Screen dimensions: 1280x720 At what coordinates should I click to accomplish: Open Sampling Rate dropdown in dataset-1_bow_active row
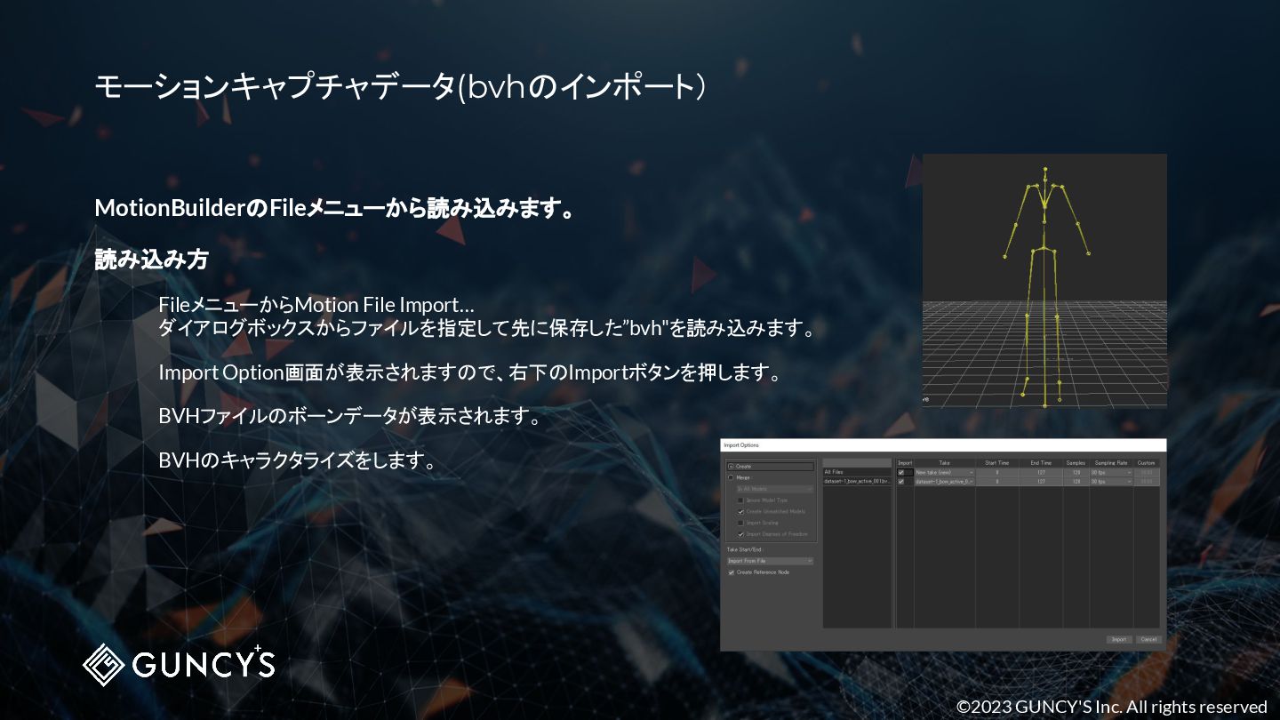click(1111, 481)
